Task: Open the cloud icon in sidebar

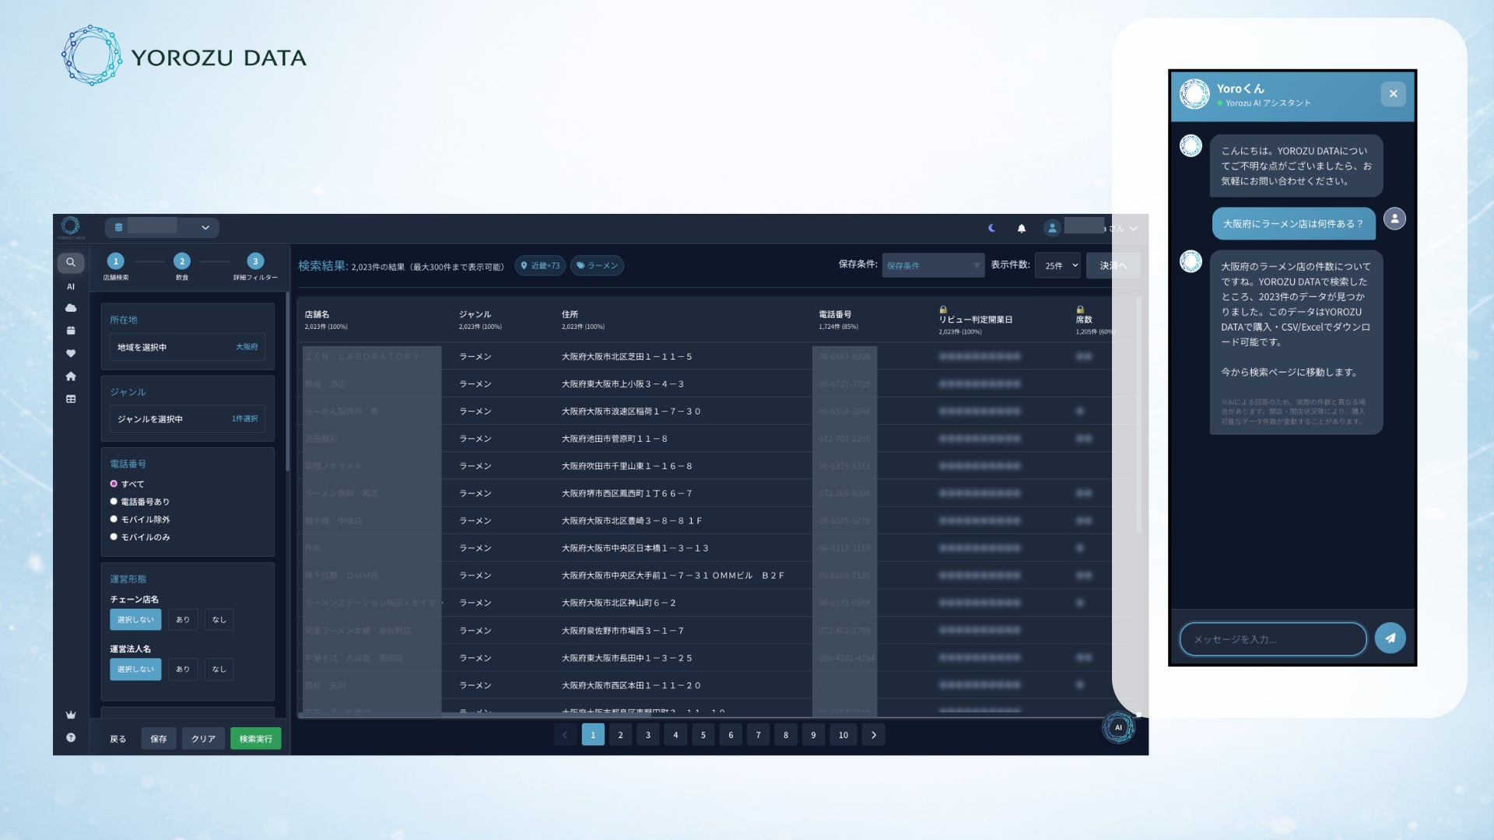Action: coord(71,308)
